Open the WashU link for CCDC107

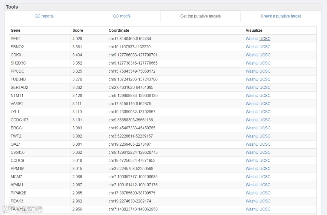(252, 120)
